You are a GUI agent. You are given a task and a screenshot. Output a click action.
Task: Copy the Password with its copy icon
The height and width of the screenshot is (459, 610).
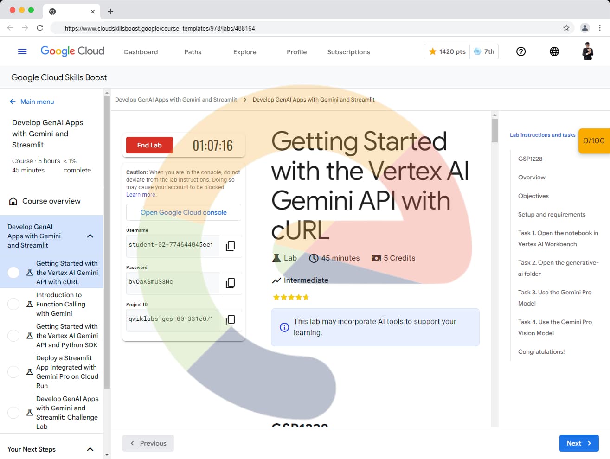point(230,283)
